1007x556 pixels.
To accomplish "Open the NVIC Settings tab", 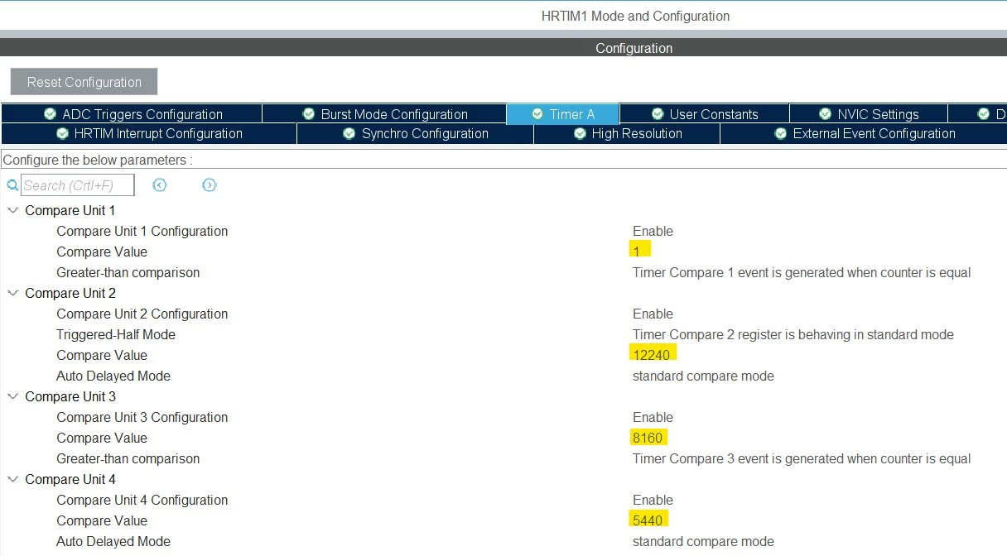I will click(869, 114).
